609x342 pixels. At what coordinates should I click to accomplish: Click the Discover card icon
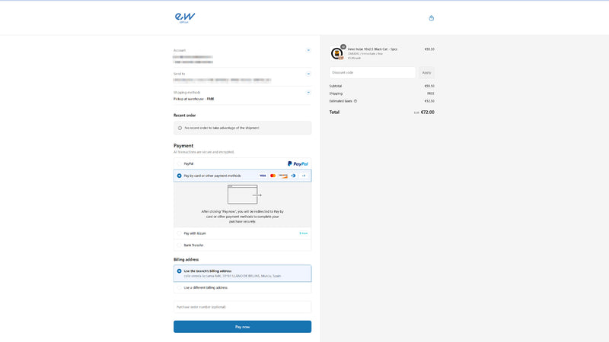[283, 176]
